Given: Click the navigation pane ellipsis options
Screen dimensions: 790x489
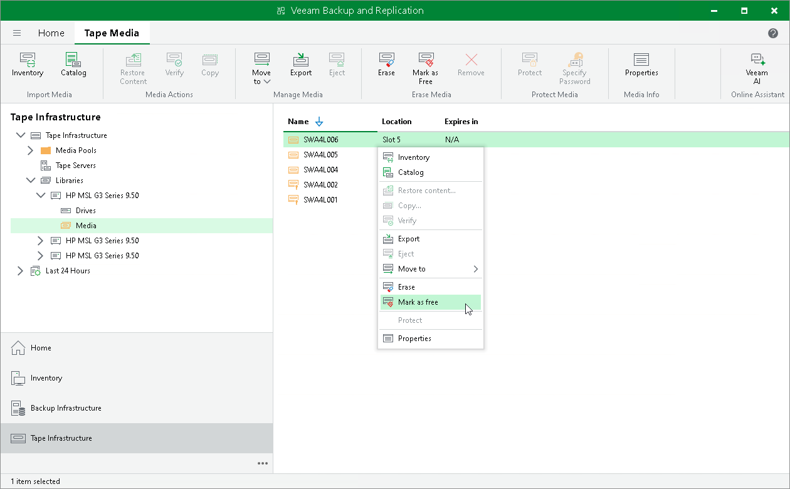Looking at the screenshot, I should [x=263, y=463].
